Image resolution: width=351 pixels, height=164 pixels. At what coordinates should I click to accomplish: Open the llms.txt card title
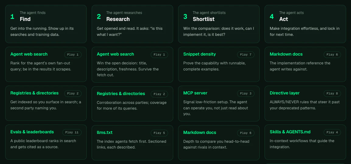pyautogui.click(x=104, y=132)
